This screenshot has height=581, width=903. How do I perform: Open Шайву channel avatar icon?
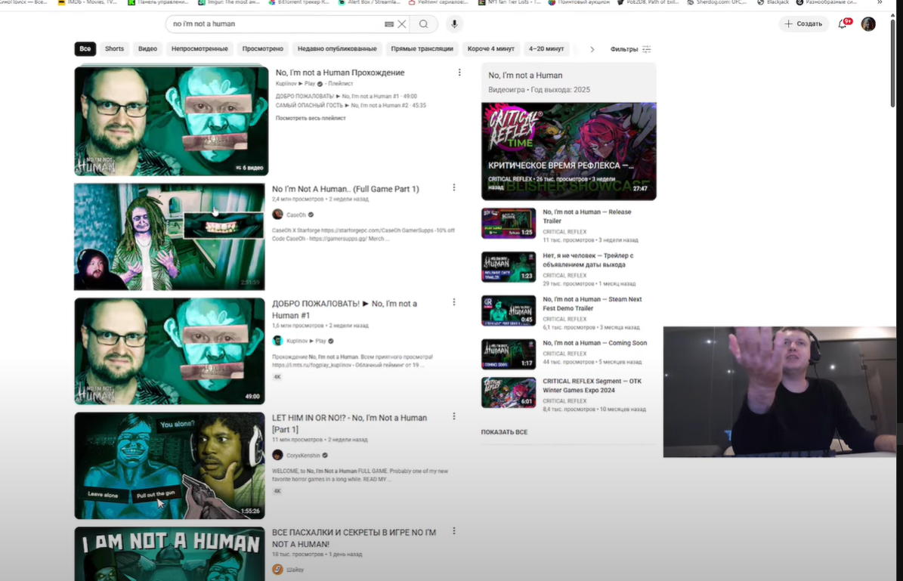pos(277,569)
